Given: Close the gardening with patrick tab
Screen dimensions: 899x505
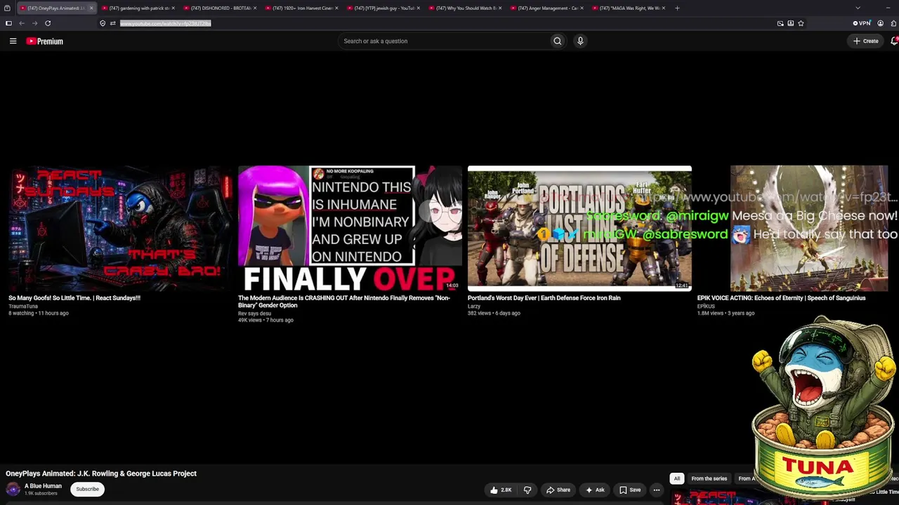Looking at the screenshot, I should coord(173,8).
